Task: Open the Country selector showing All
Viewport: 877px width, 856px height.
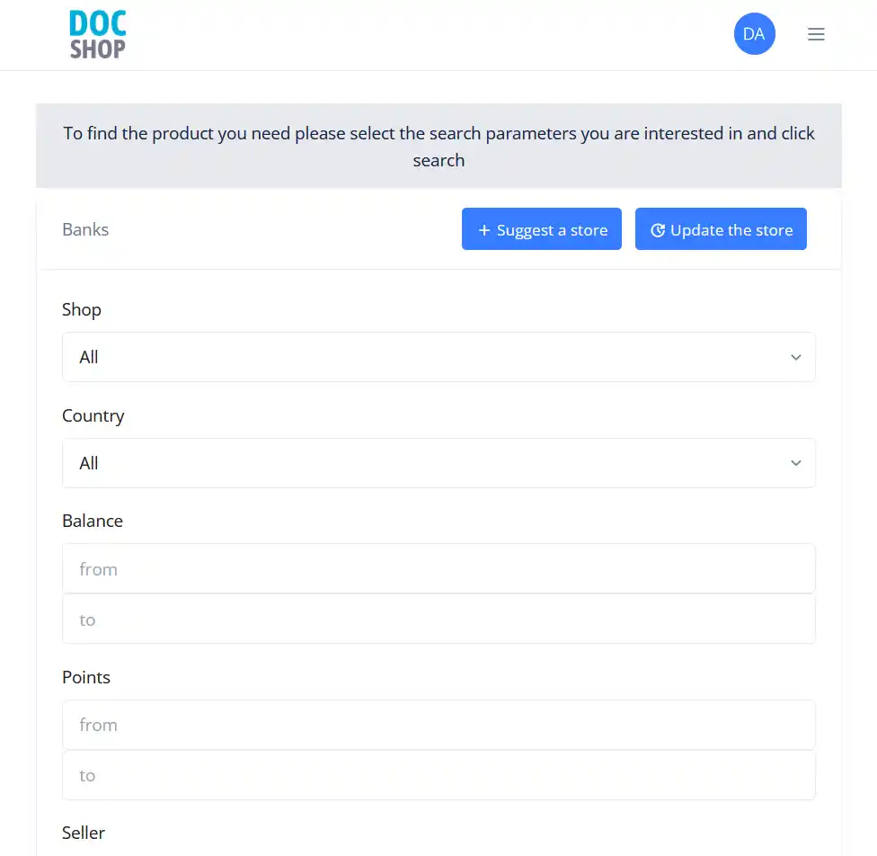Action: coord(438,463)
